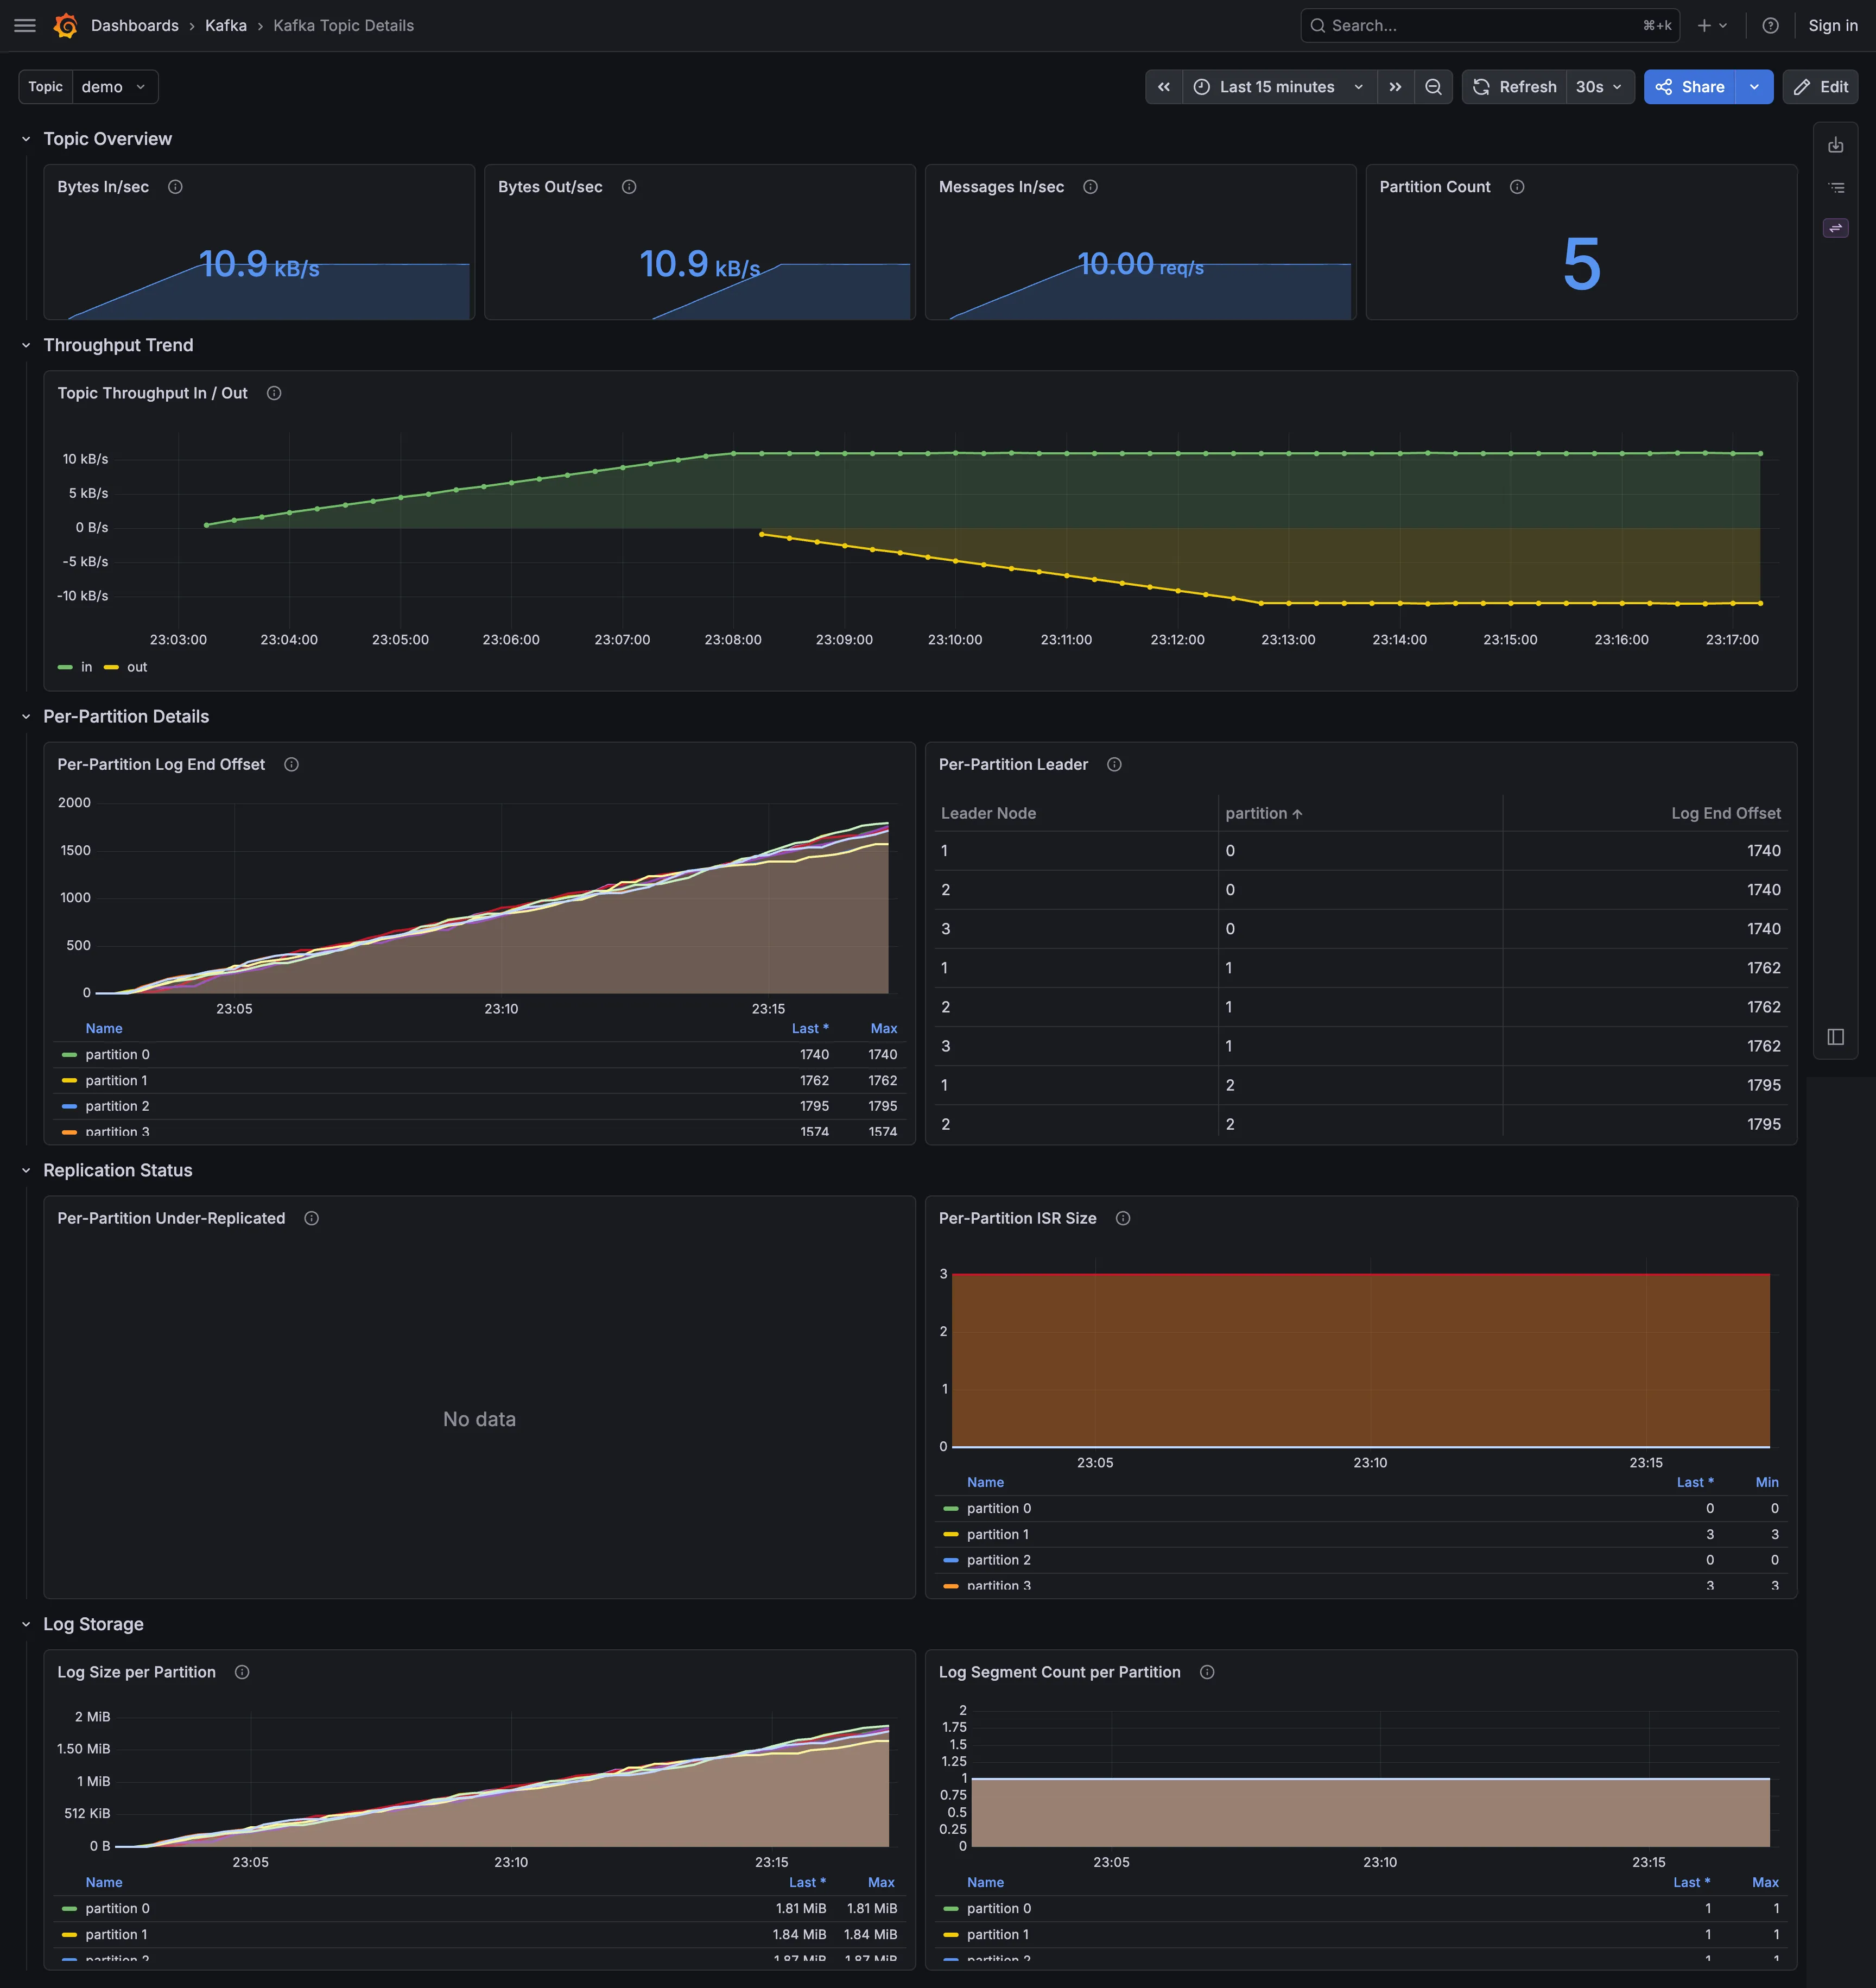The height and width of the screenshot is (1988, 1876).
Task: Open the outline icon in right sidebar
Action: 1836,187
